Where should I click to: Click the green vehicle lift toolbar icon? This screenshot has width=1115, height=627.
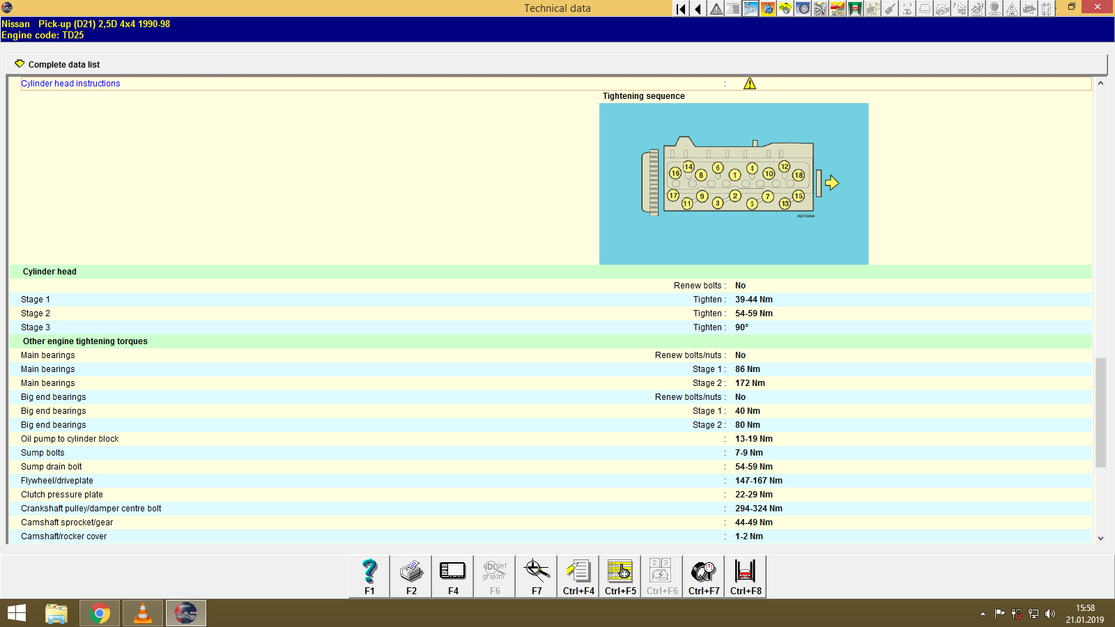[853, 9]
